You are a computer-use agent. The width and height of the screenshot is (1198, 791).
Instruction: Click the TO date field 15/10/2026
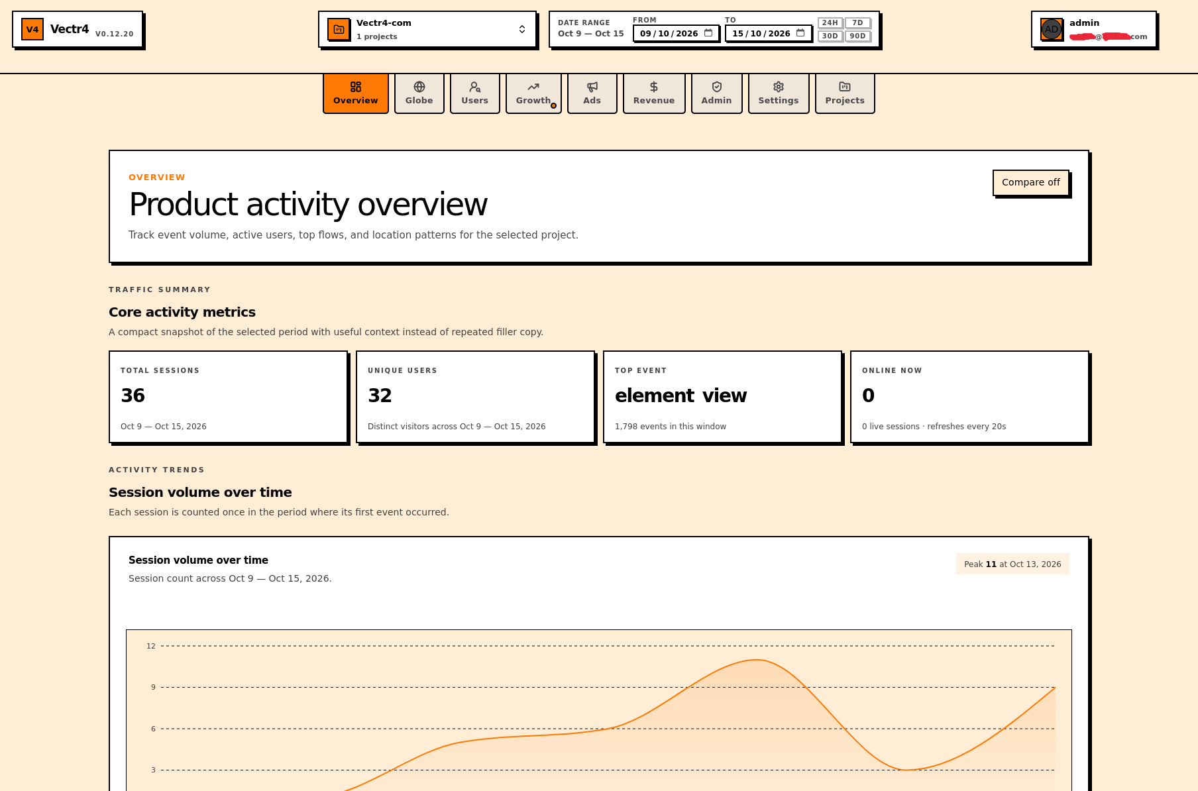point(768,33)
